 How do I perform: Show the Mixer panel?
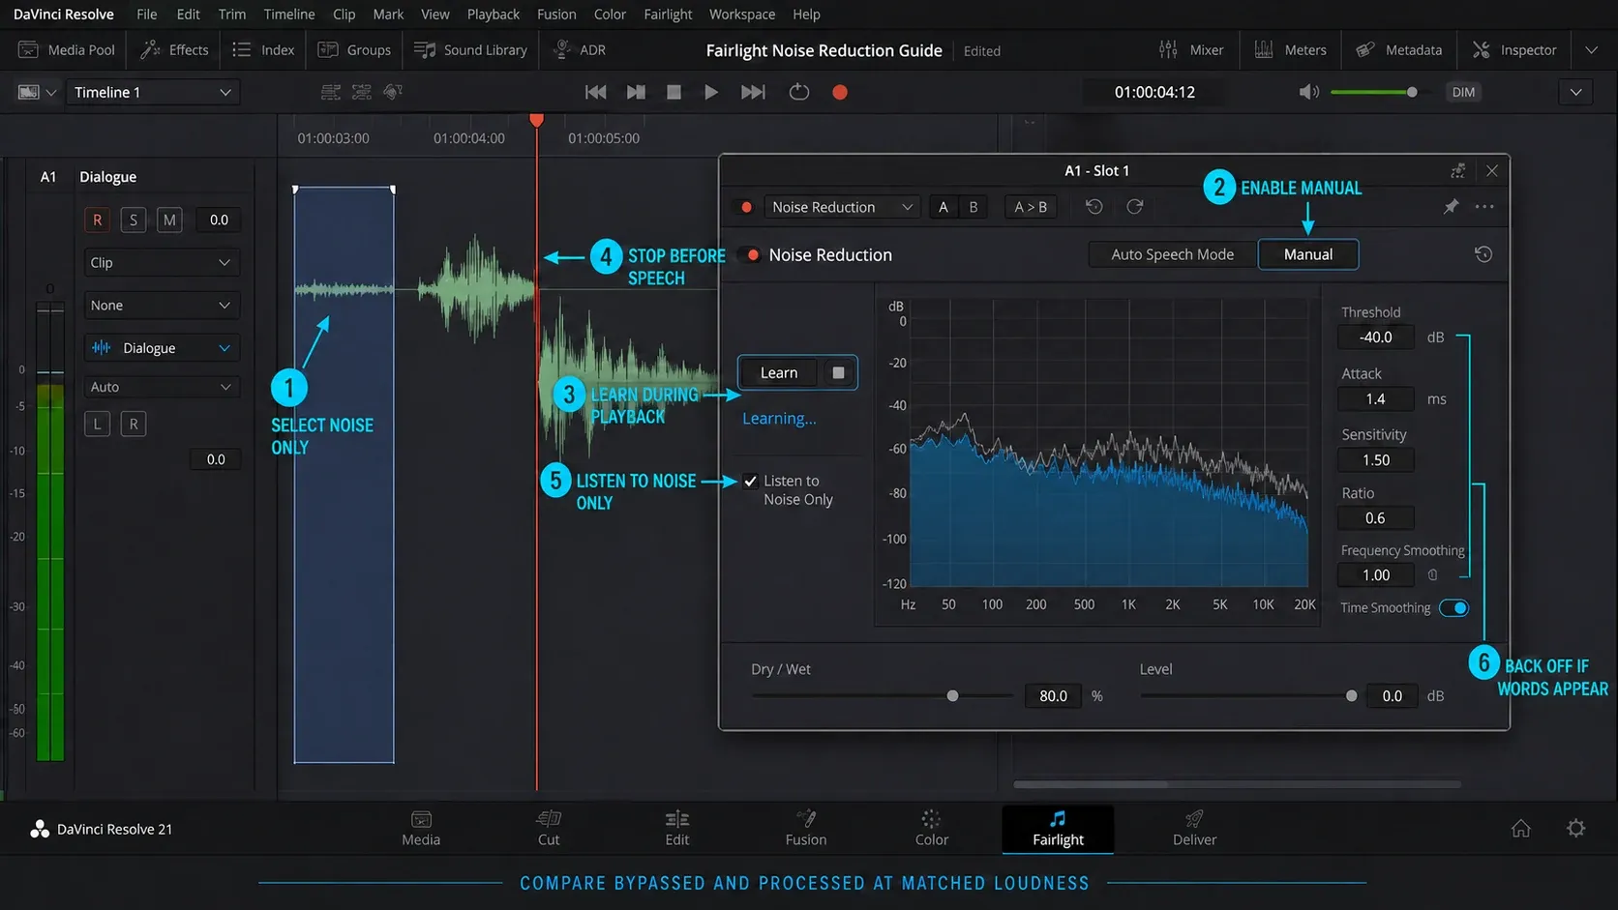[x=1191, y=49]
